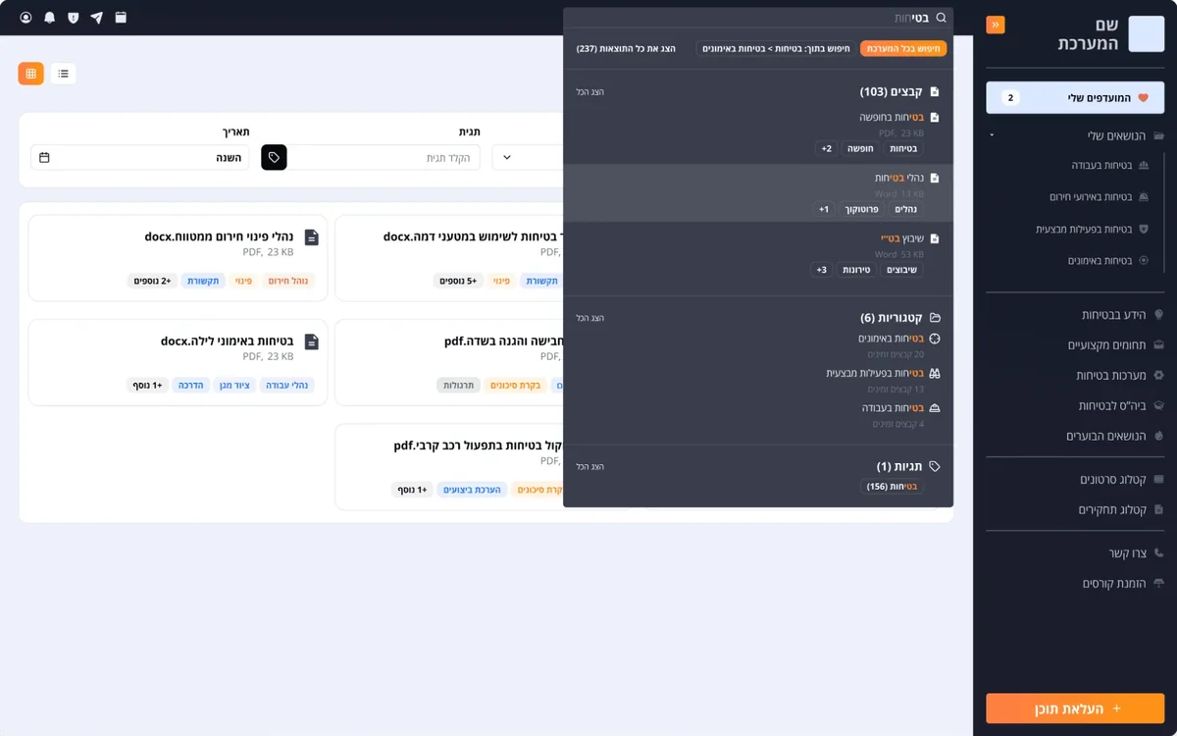Click the טירונות tag chip in results
This screenshot has width=1177, height=736.
[856, 270]
